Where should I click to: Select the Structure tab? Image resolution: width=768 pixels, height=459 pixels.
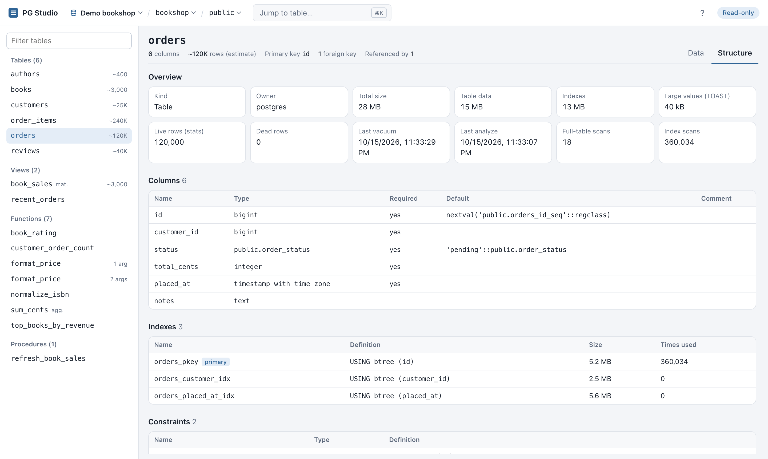pos(735,53)
